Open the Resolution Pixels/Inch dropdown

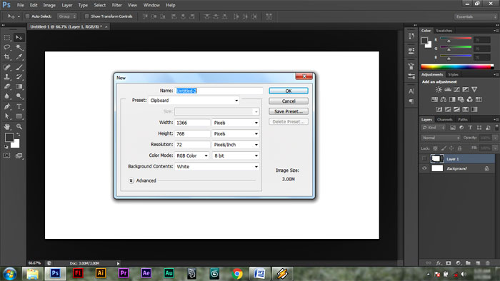(236, 145)
